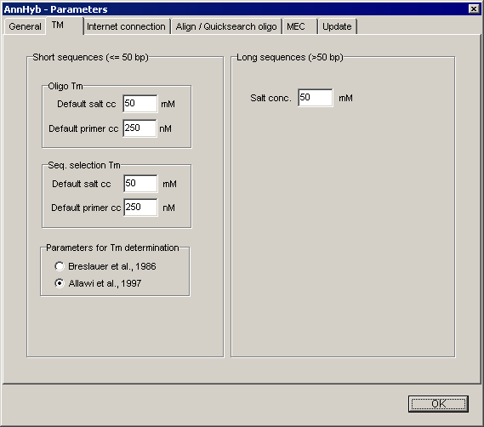Image resolution: width=484 pixels, height=427 pixels.
Task: Open the Internet connection tab
Action: (x=127, y=26)
